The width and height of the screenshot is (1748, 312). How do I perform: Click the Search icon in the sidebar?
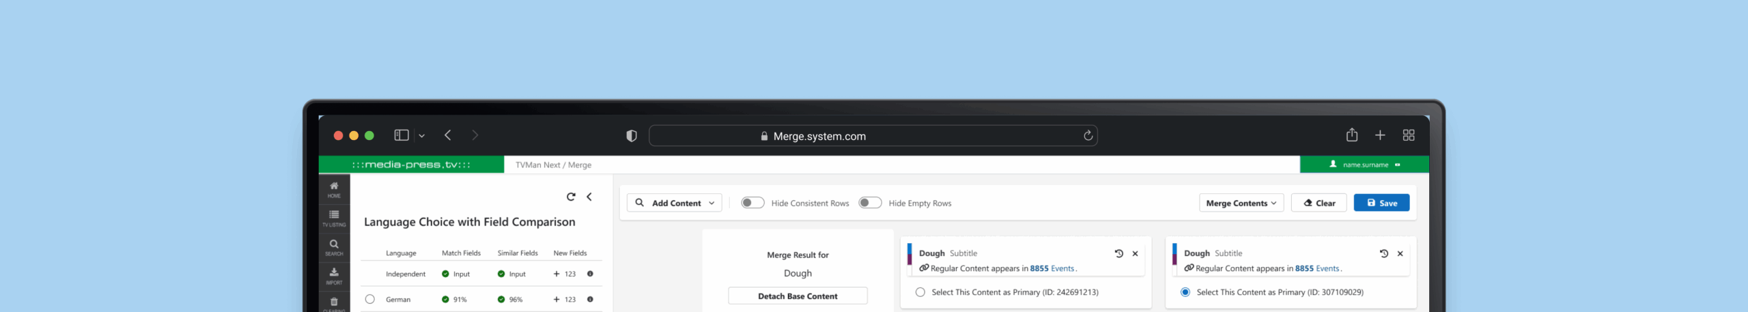(334, 247)
